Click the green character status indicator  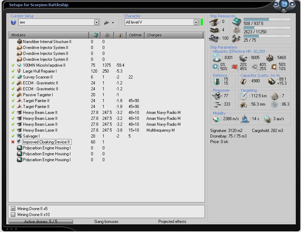tap(201, 22)
